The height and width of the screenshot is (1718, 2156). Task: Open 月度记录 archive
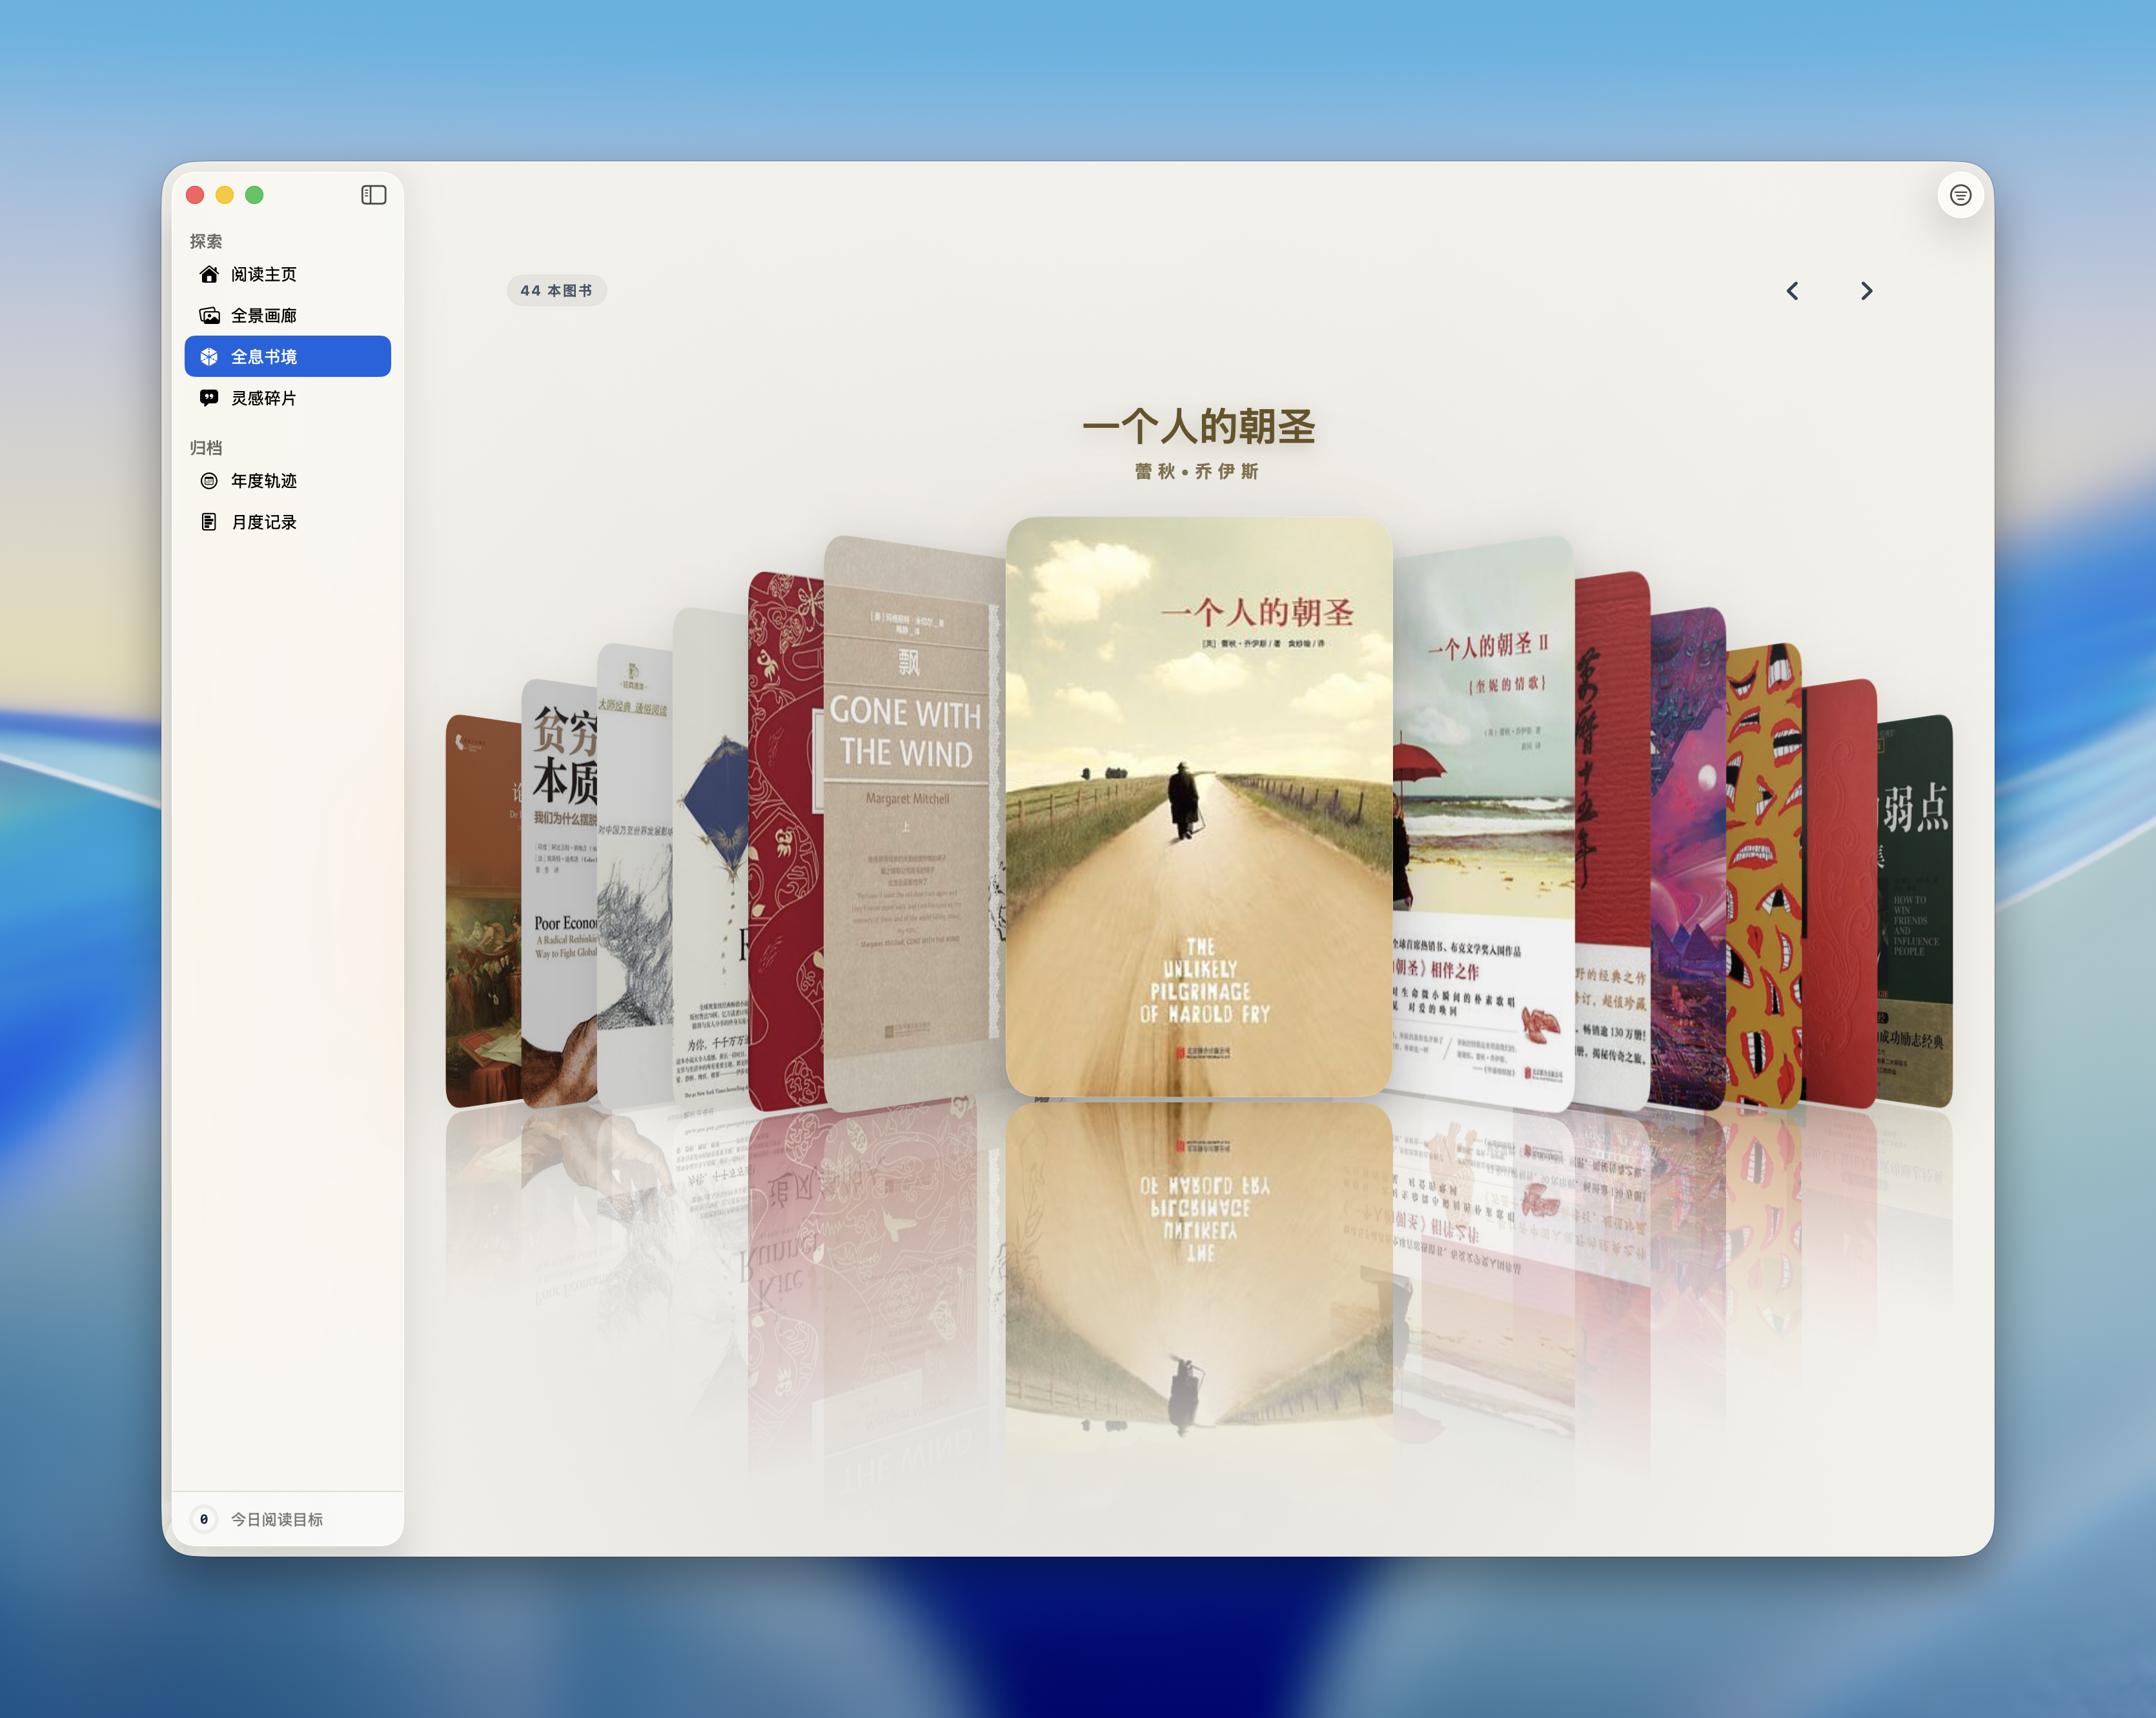288,522
